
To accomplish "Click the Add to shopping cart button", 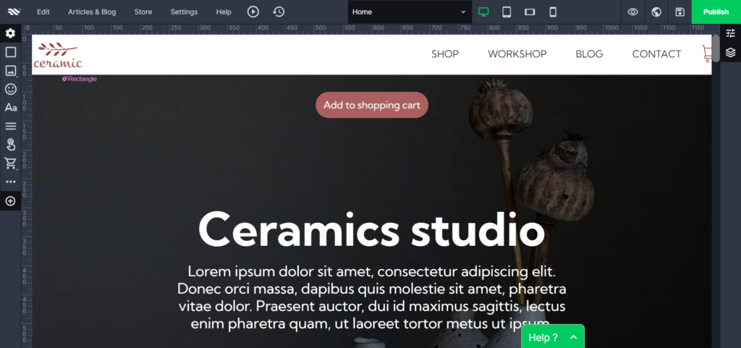I will pos(372,105).
